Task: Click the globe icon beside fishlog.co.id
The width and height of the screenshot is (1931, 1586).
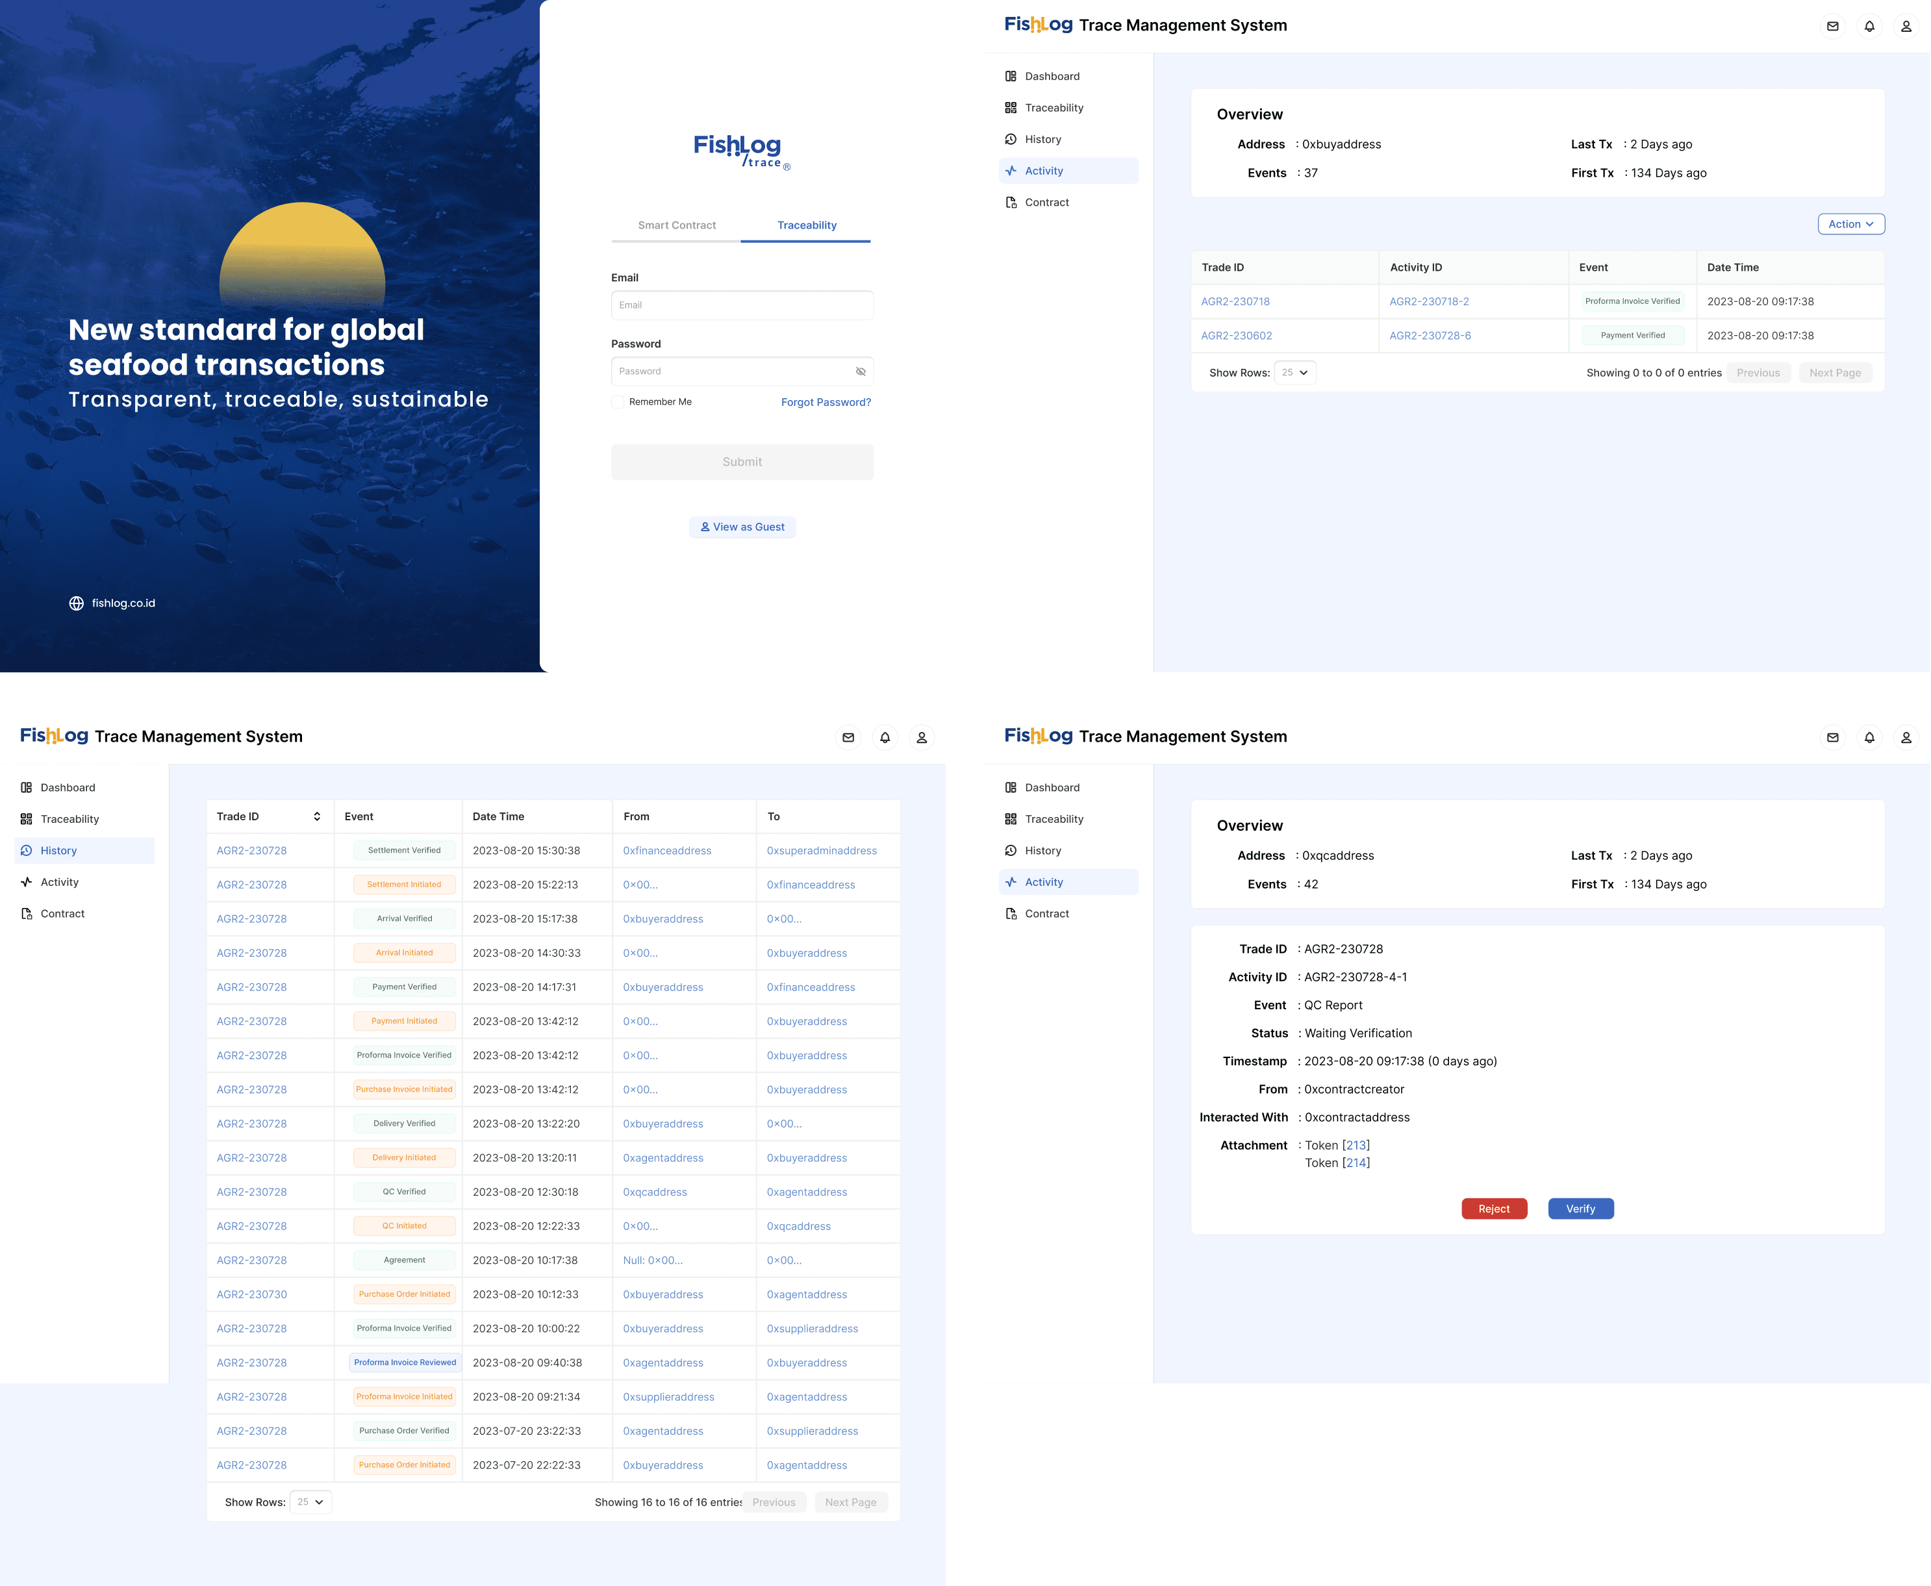Action: click(x=77, y=603)
